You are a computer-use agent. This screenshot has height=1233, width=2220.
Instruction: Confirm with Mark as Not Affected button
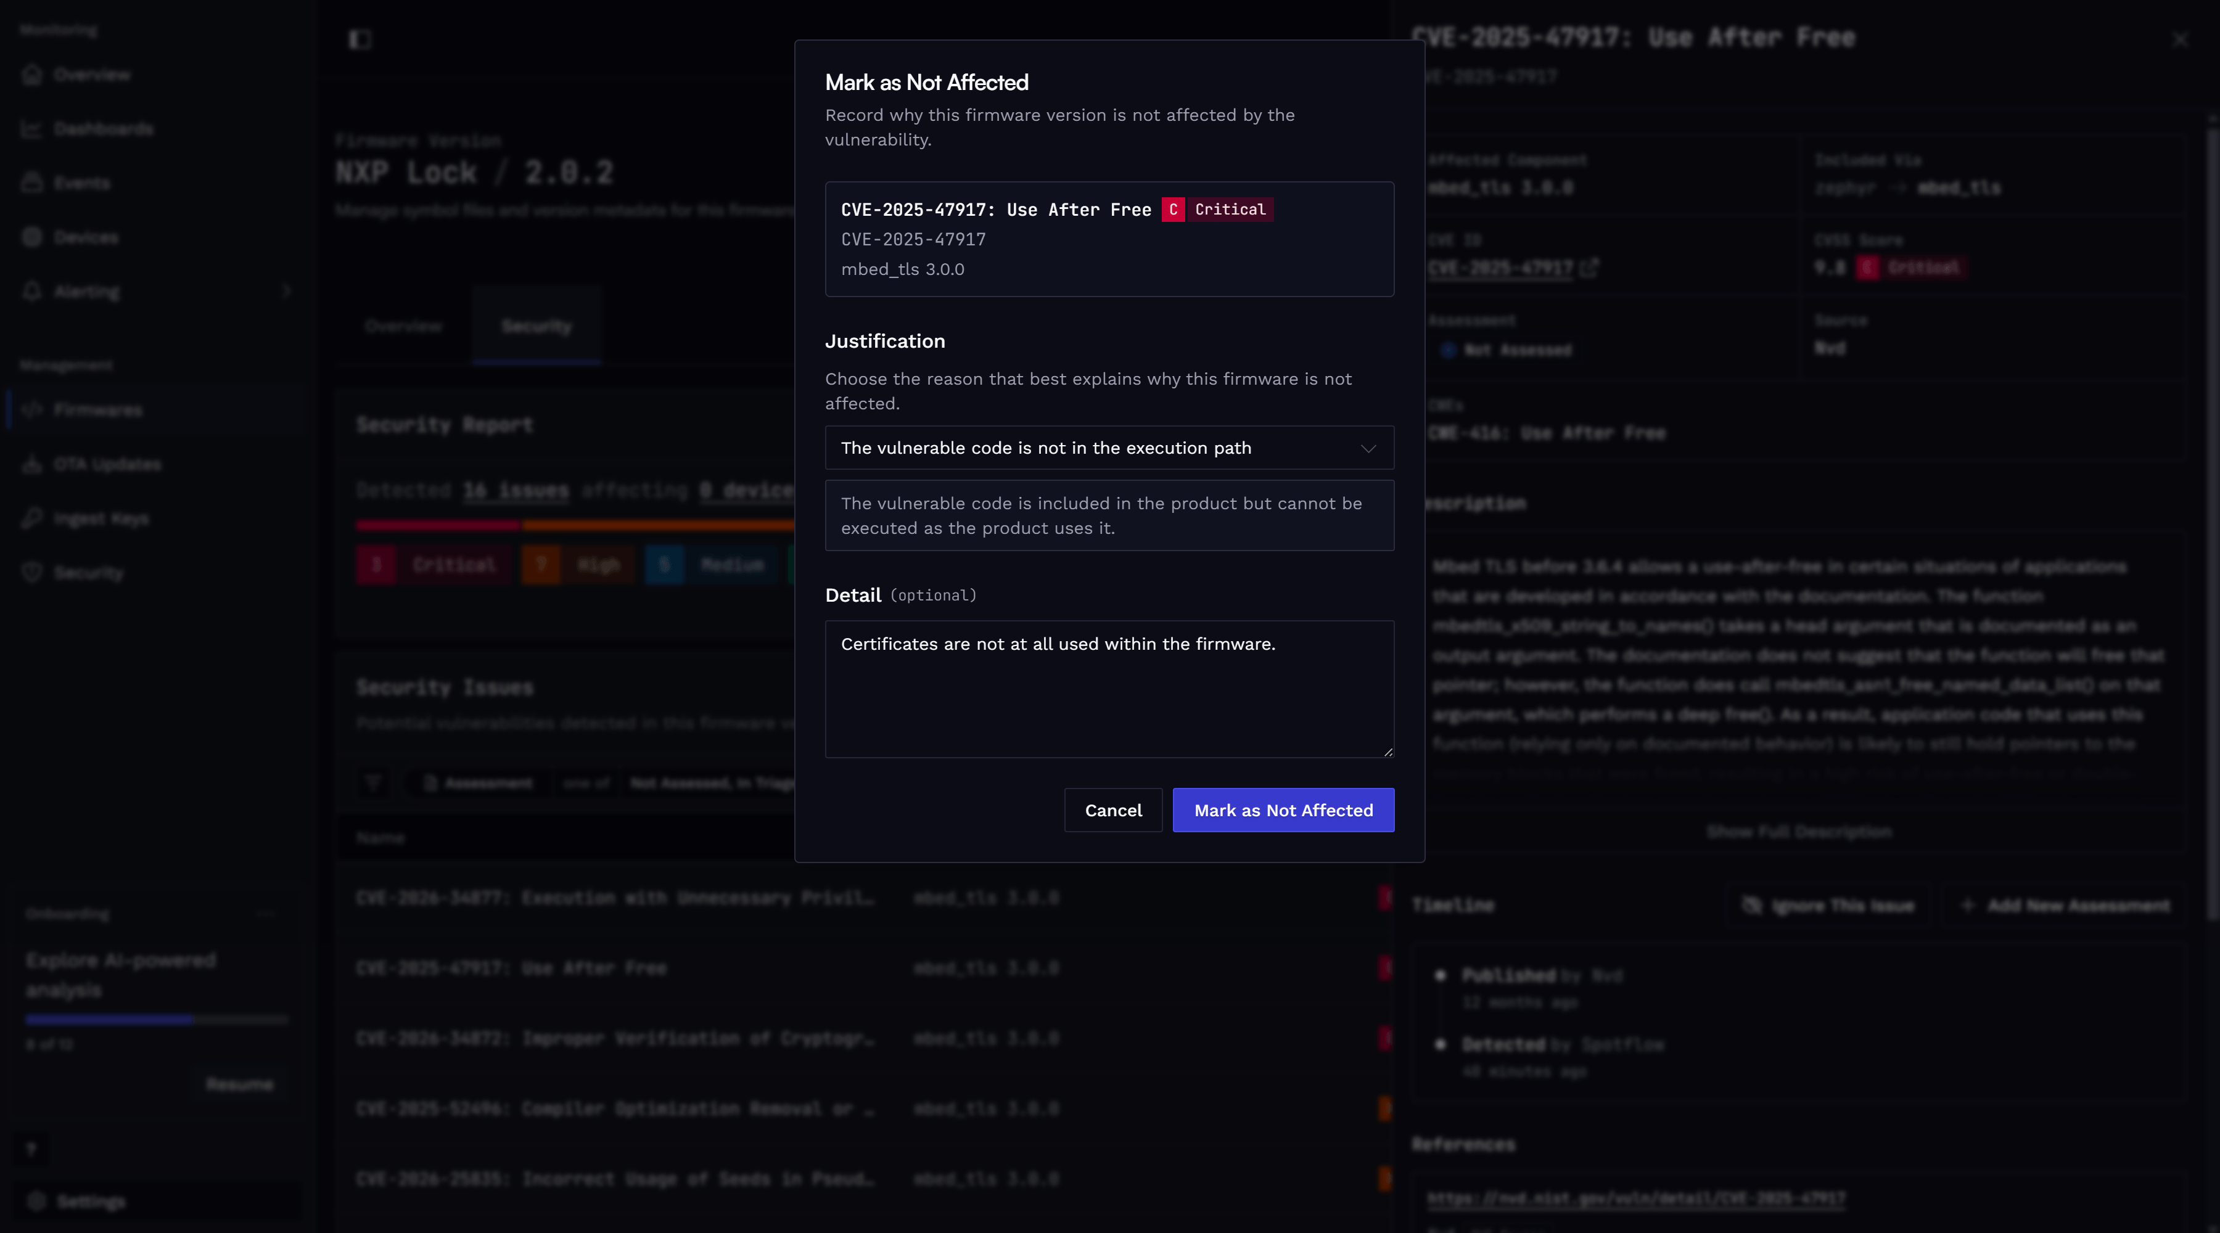tap(1283, 811)
